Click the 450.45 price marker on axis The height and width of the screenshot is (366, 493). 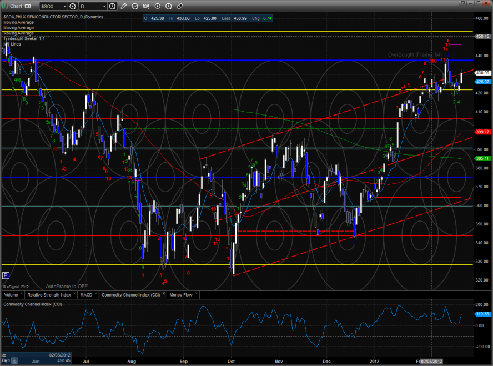pos(482,36)
